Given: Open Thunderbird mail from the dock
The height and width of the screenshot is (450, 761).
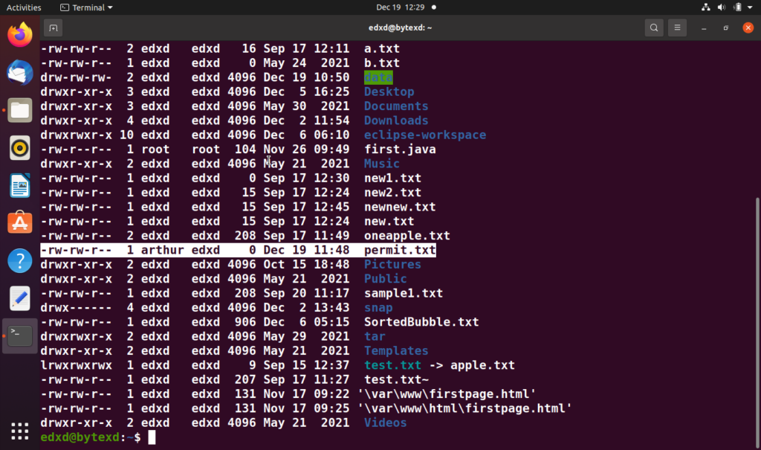Looking at the screenshot, I should [x=19, y=72].
